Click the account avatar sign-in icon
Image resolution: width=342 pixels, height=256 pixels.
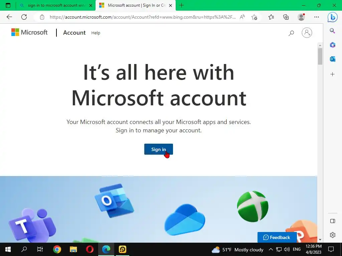307,33
